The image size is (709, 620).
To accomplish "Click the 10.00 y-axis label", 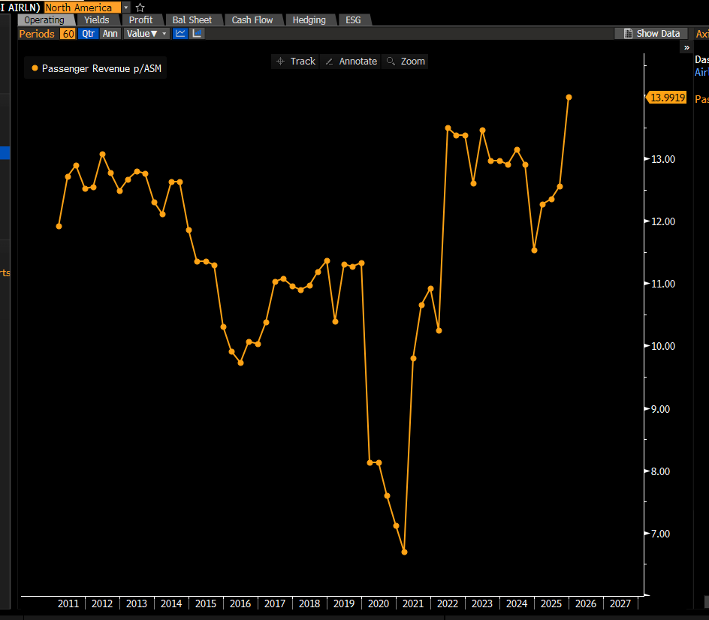I will coord(663,346).
